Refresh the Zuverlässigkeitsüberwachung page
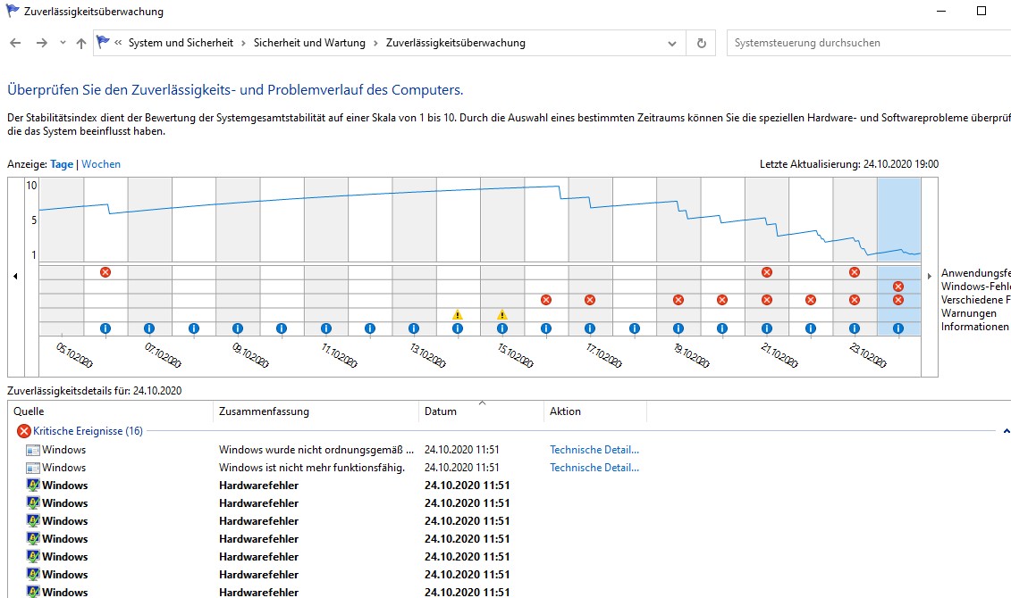 click(x=701, y=43)
